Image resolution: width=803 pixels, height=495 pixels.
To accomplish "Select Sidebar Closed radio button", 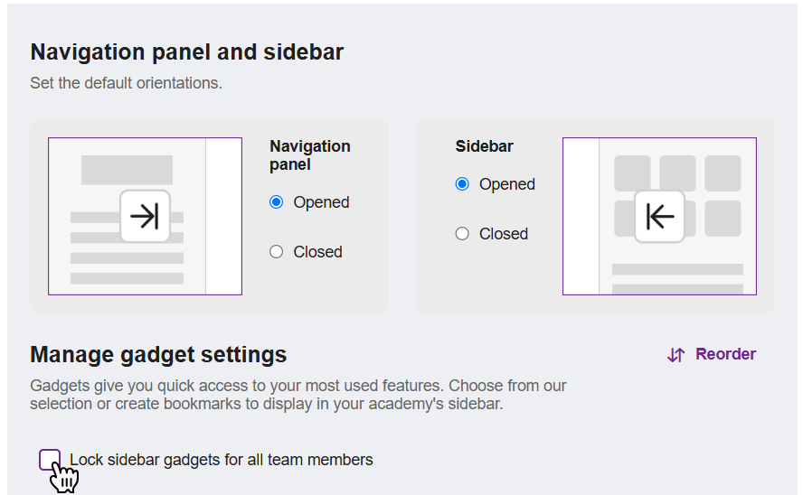I will (x=462, y=234).
